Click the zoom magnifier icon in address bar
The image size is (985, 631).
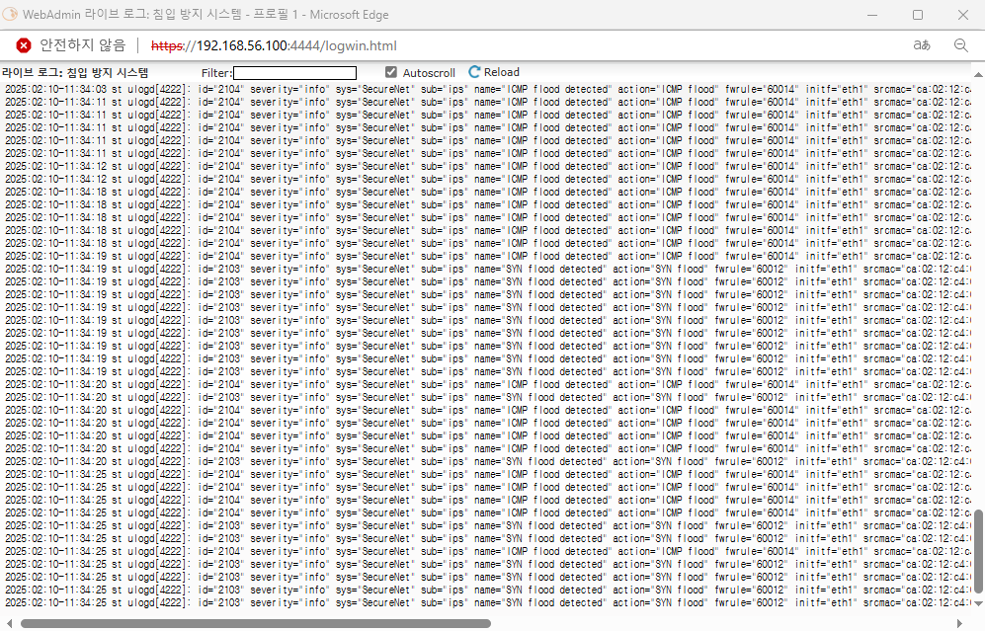click(960, 45)
